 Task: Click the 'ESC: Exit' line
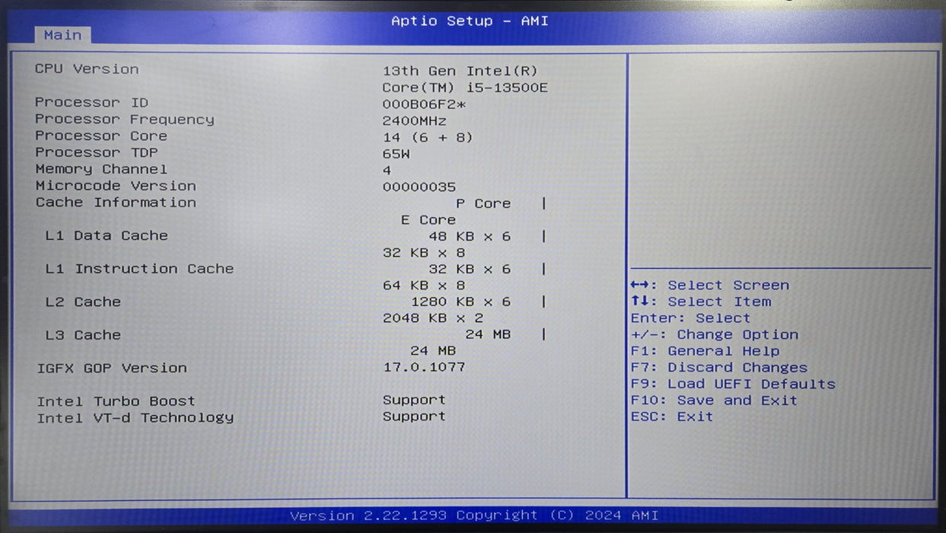click(672, 417)
